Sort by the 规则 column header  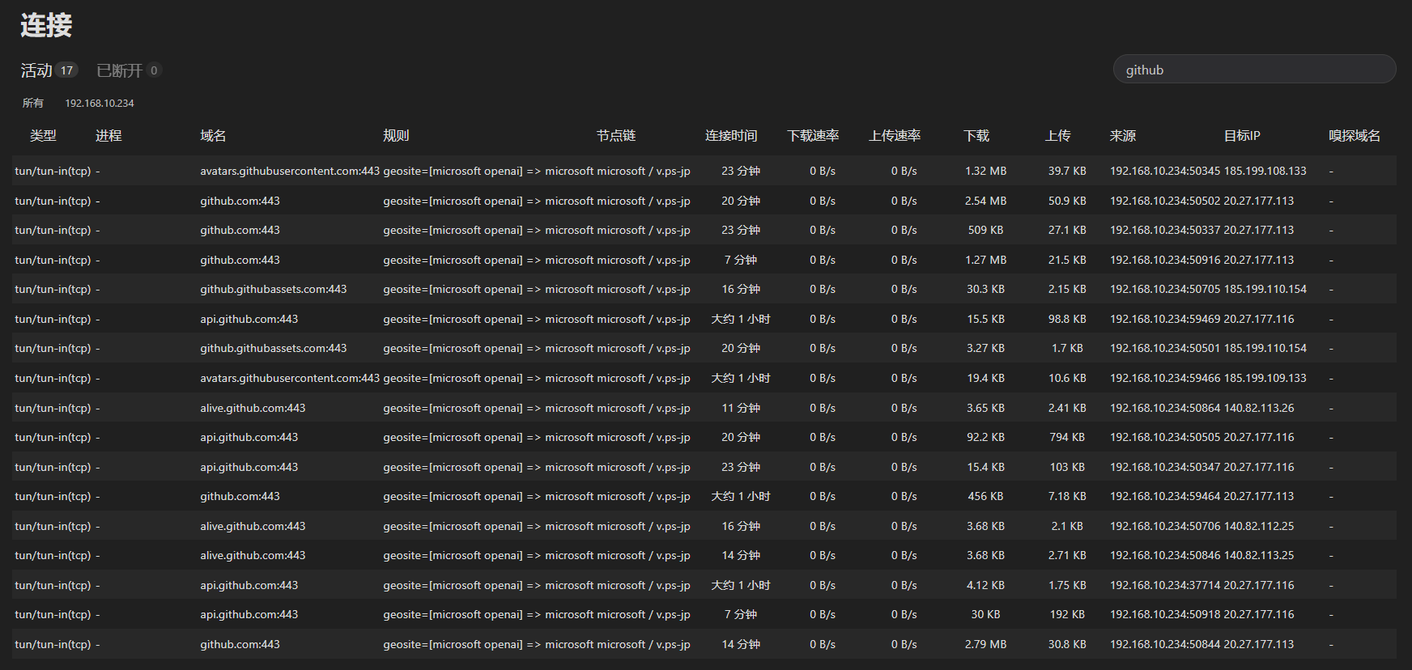click(x=396, y=136)
